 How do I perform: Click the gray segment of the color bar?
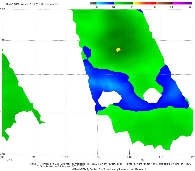tap(93, 3)
